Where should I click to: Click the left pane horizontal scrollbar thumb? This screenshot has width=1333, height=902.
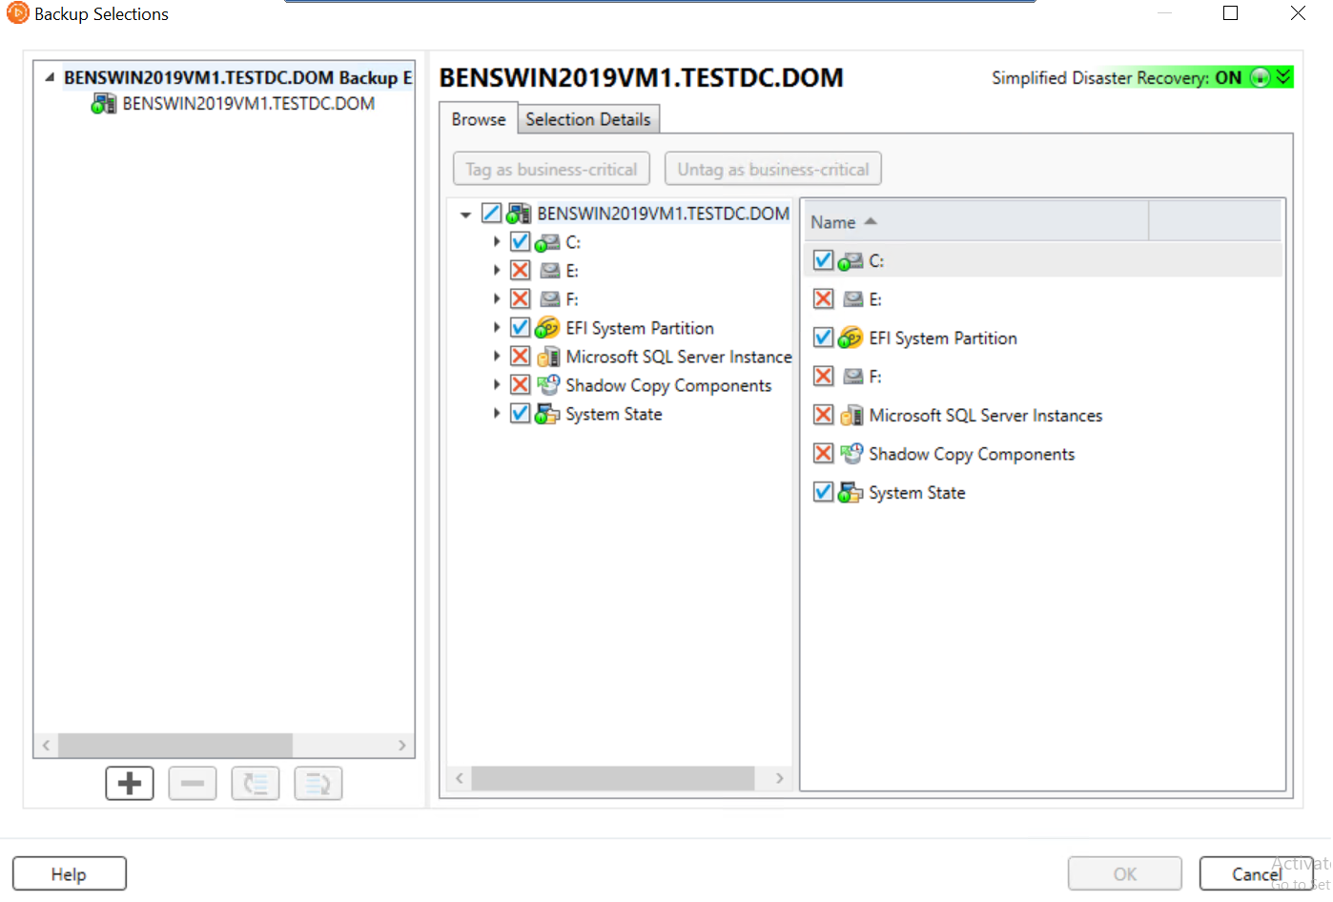point(175,746)
